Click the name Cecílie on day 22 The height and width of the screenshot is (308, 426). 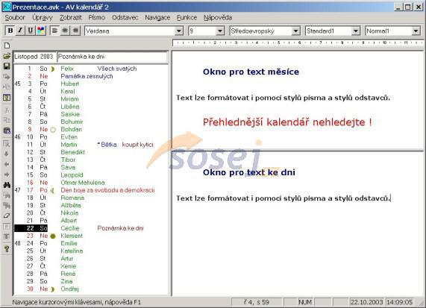click(x=70, y=228)
